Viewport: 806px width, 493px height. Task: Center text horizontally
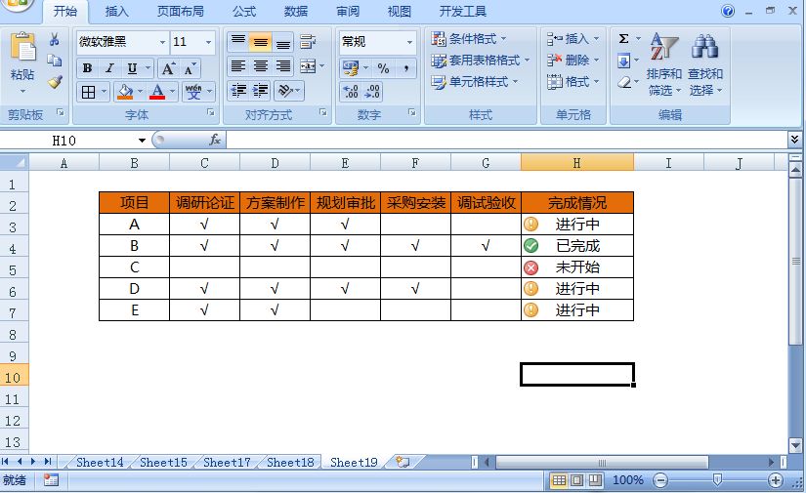[x=261, y=65]
